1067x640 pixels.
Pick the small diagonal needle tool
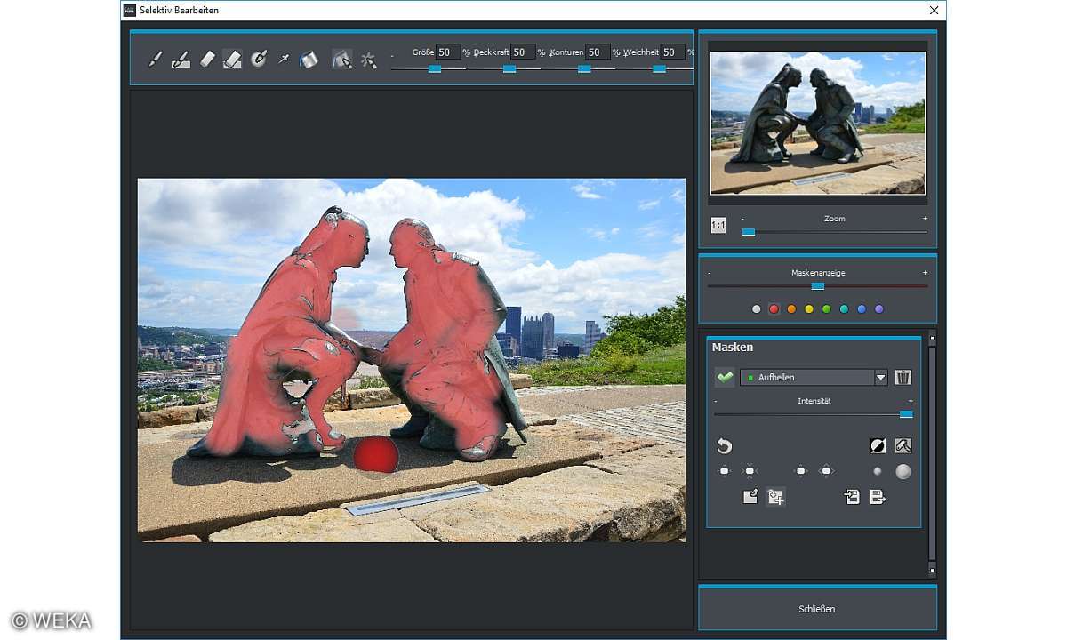(284, 60)
